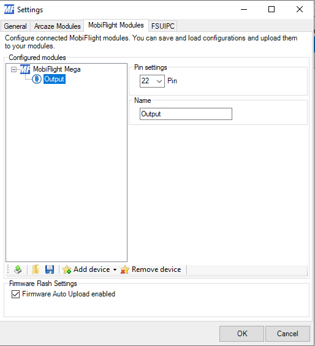Click the upload config to module icon

click(x=18, y=269)
